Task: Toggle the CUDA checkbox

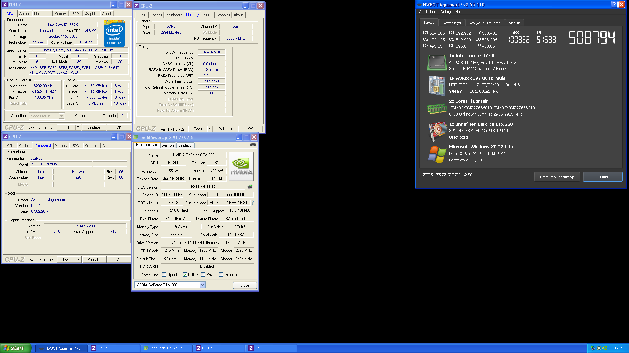Action: point(185,275)
